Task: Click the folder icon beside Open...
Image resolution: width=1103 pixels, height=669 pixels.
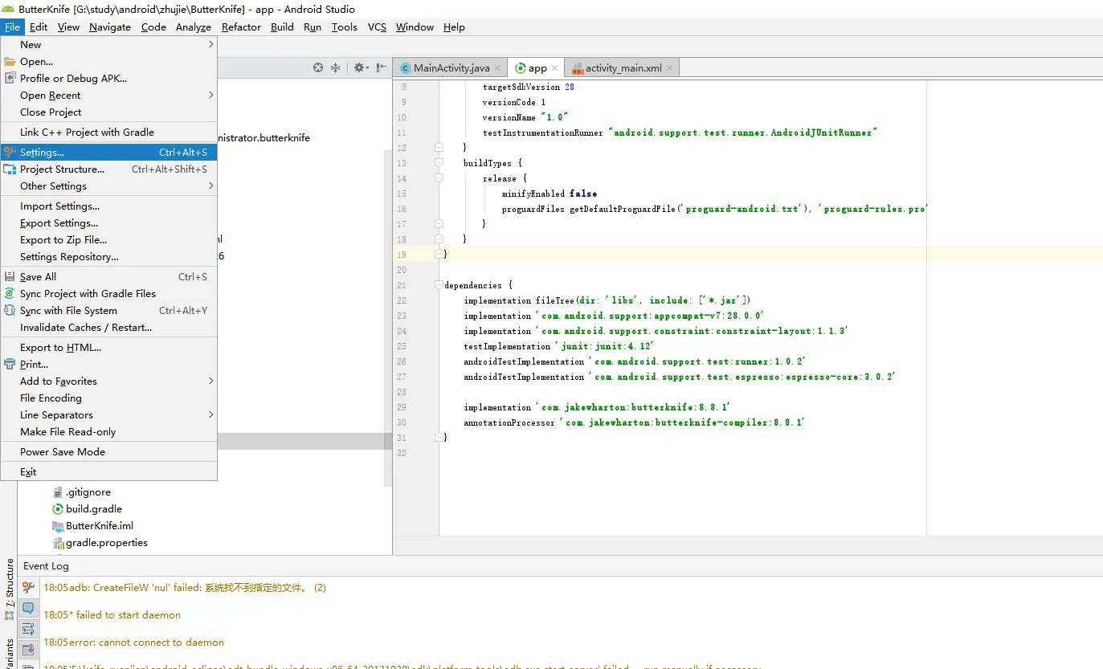Action: point(10,61)
